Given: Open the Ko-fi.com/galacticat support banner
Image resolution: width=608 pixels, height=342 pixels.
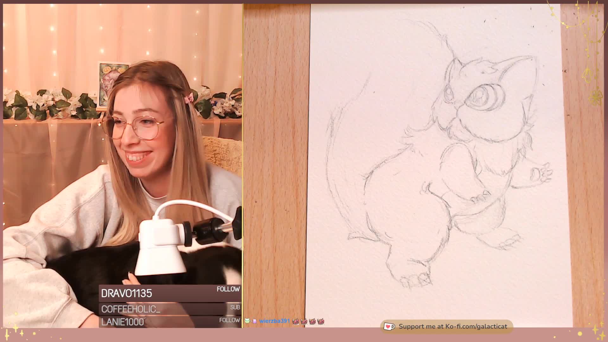Looking at the screenshot, I should coord(446,326).
